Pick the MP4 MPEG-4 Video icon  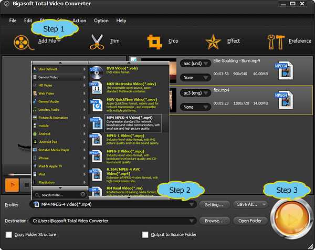point(97,123)
